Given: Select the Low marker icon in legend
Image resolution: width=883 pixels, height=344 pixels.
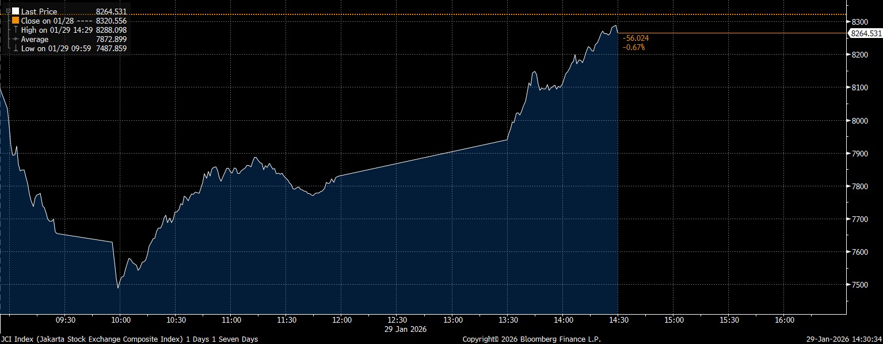Looking at the screenshot, I should point(16,48).
